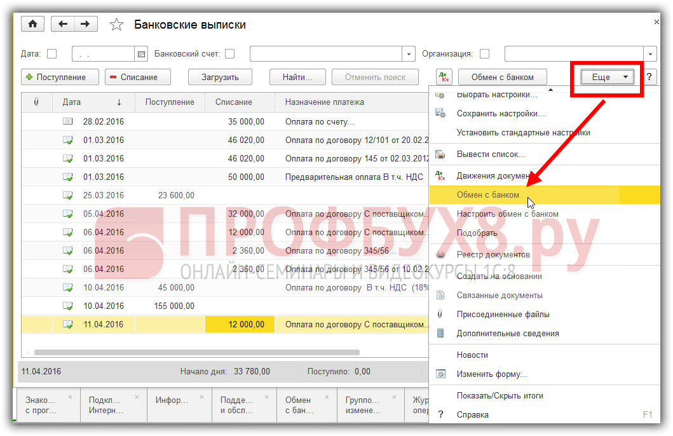Close Обмен с бан... bottom tab
Image resolution: width=673 pixels, height=436 pixels.
(x=327, y=397)
